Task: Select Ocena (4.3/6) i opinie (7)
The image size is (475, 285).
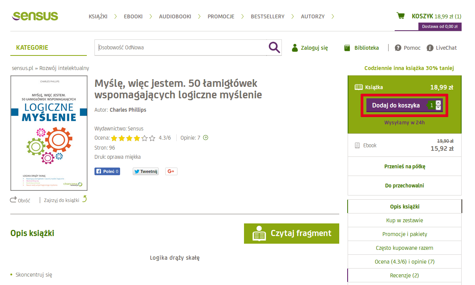Action: pyautogui.click(x=405, y=262)
